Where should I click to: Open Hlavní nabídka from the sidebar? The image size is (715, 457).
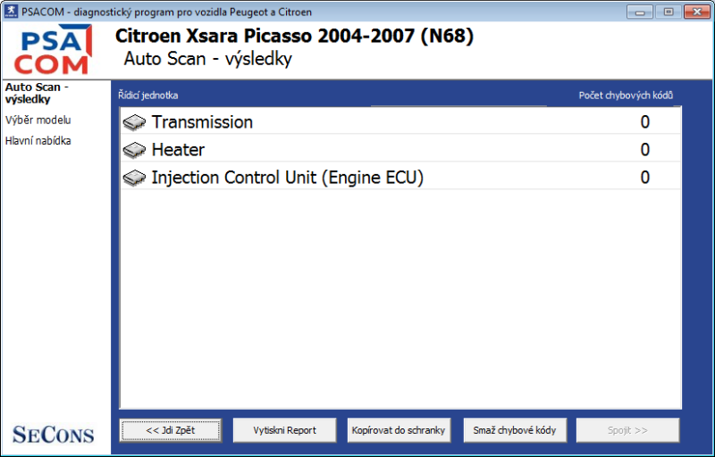pyautogui.click(x=38, y=140)
